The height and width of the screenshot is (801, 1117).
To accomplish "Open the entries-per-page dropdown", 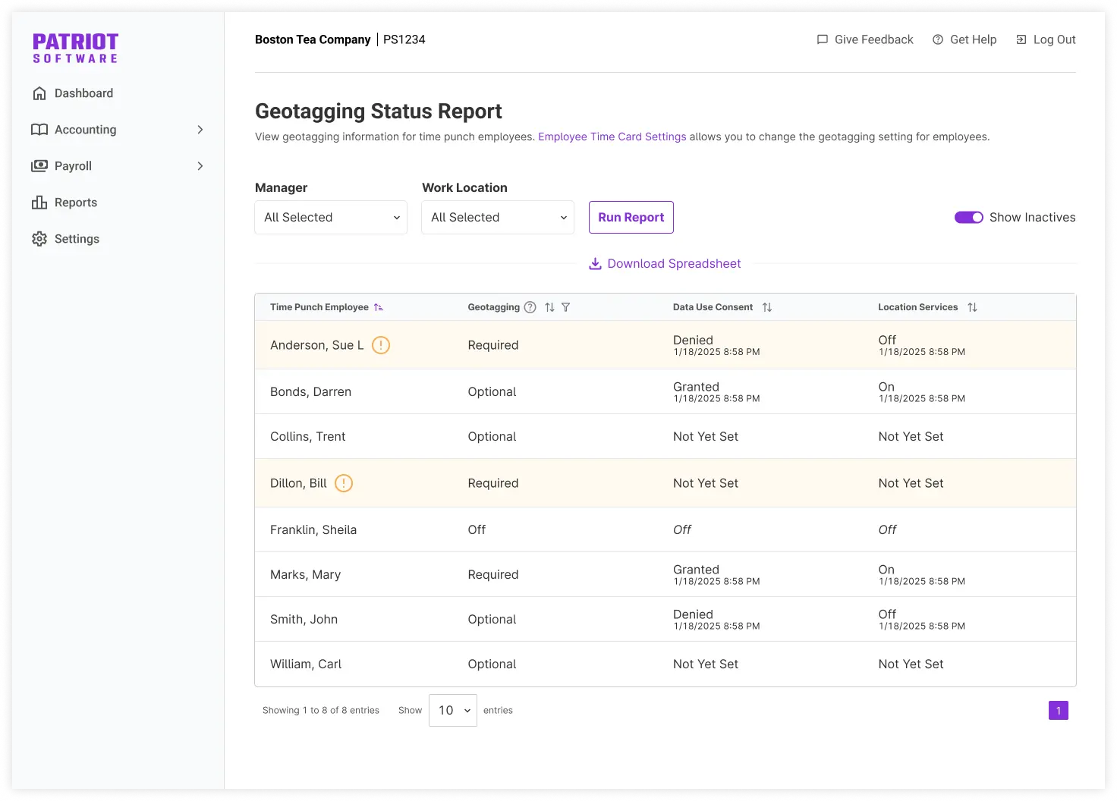I will coord(453,711).
